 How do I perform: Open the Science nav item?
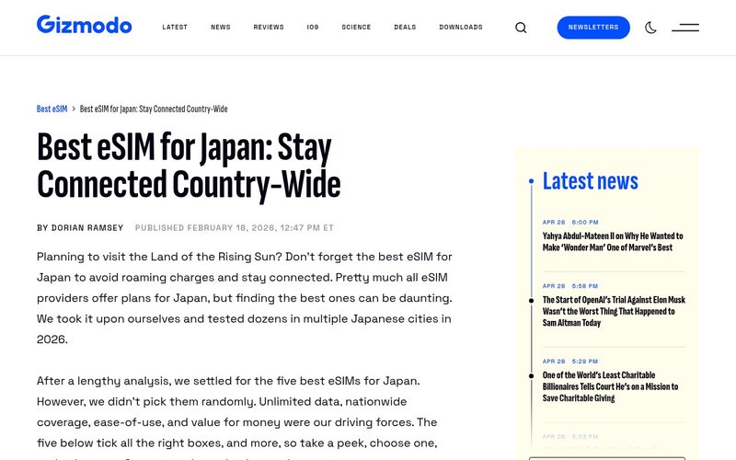(x=356, y=28)
